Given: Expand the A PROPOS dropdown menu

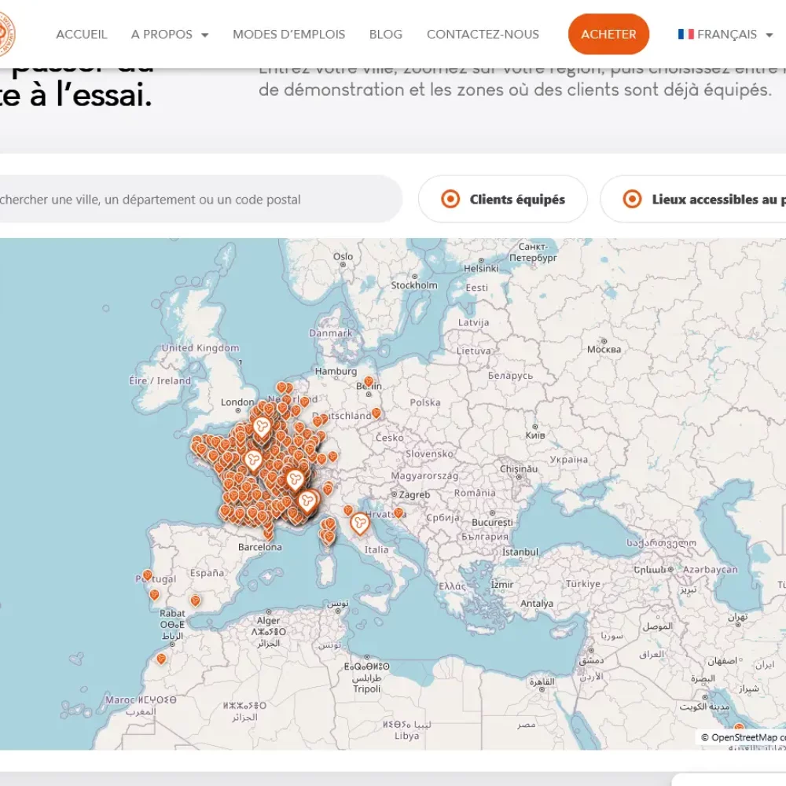Looking at the screenshot, I should (x=170, y=34).
